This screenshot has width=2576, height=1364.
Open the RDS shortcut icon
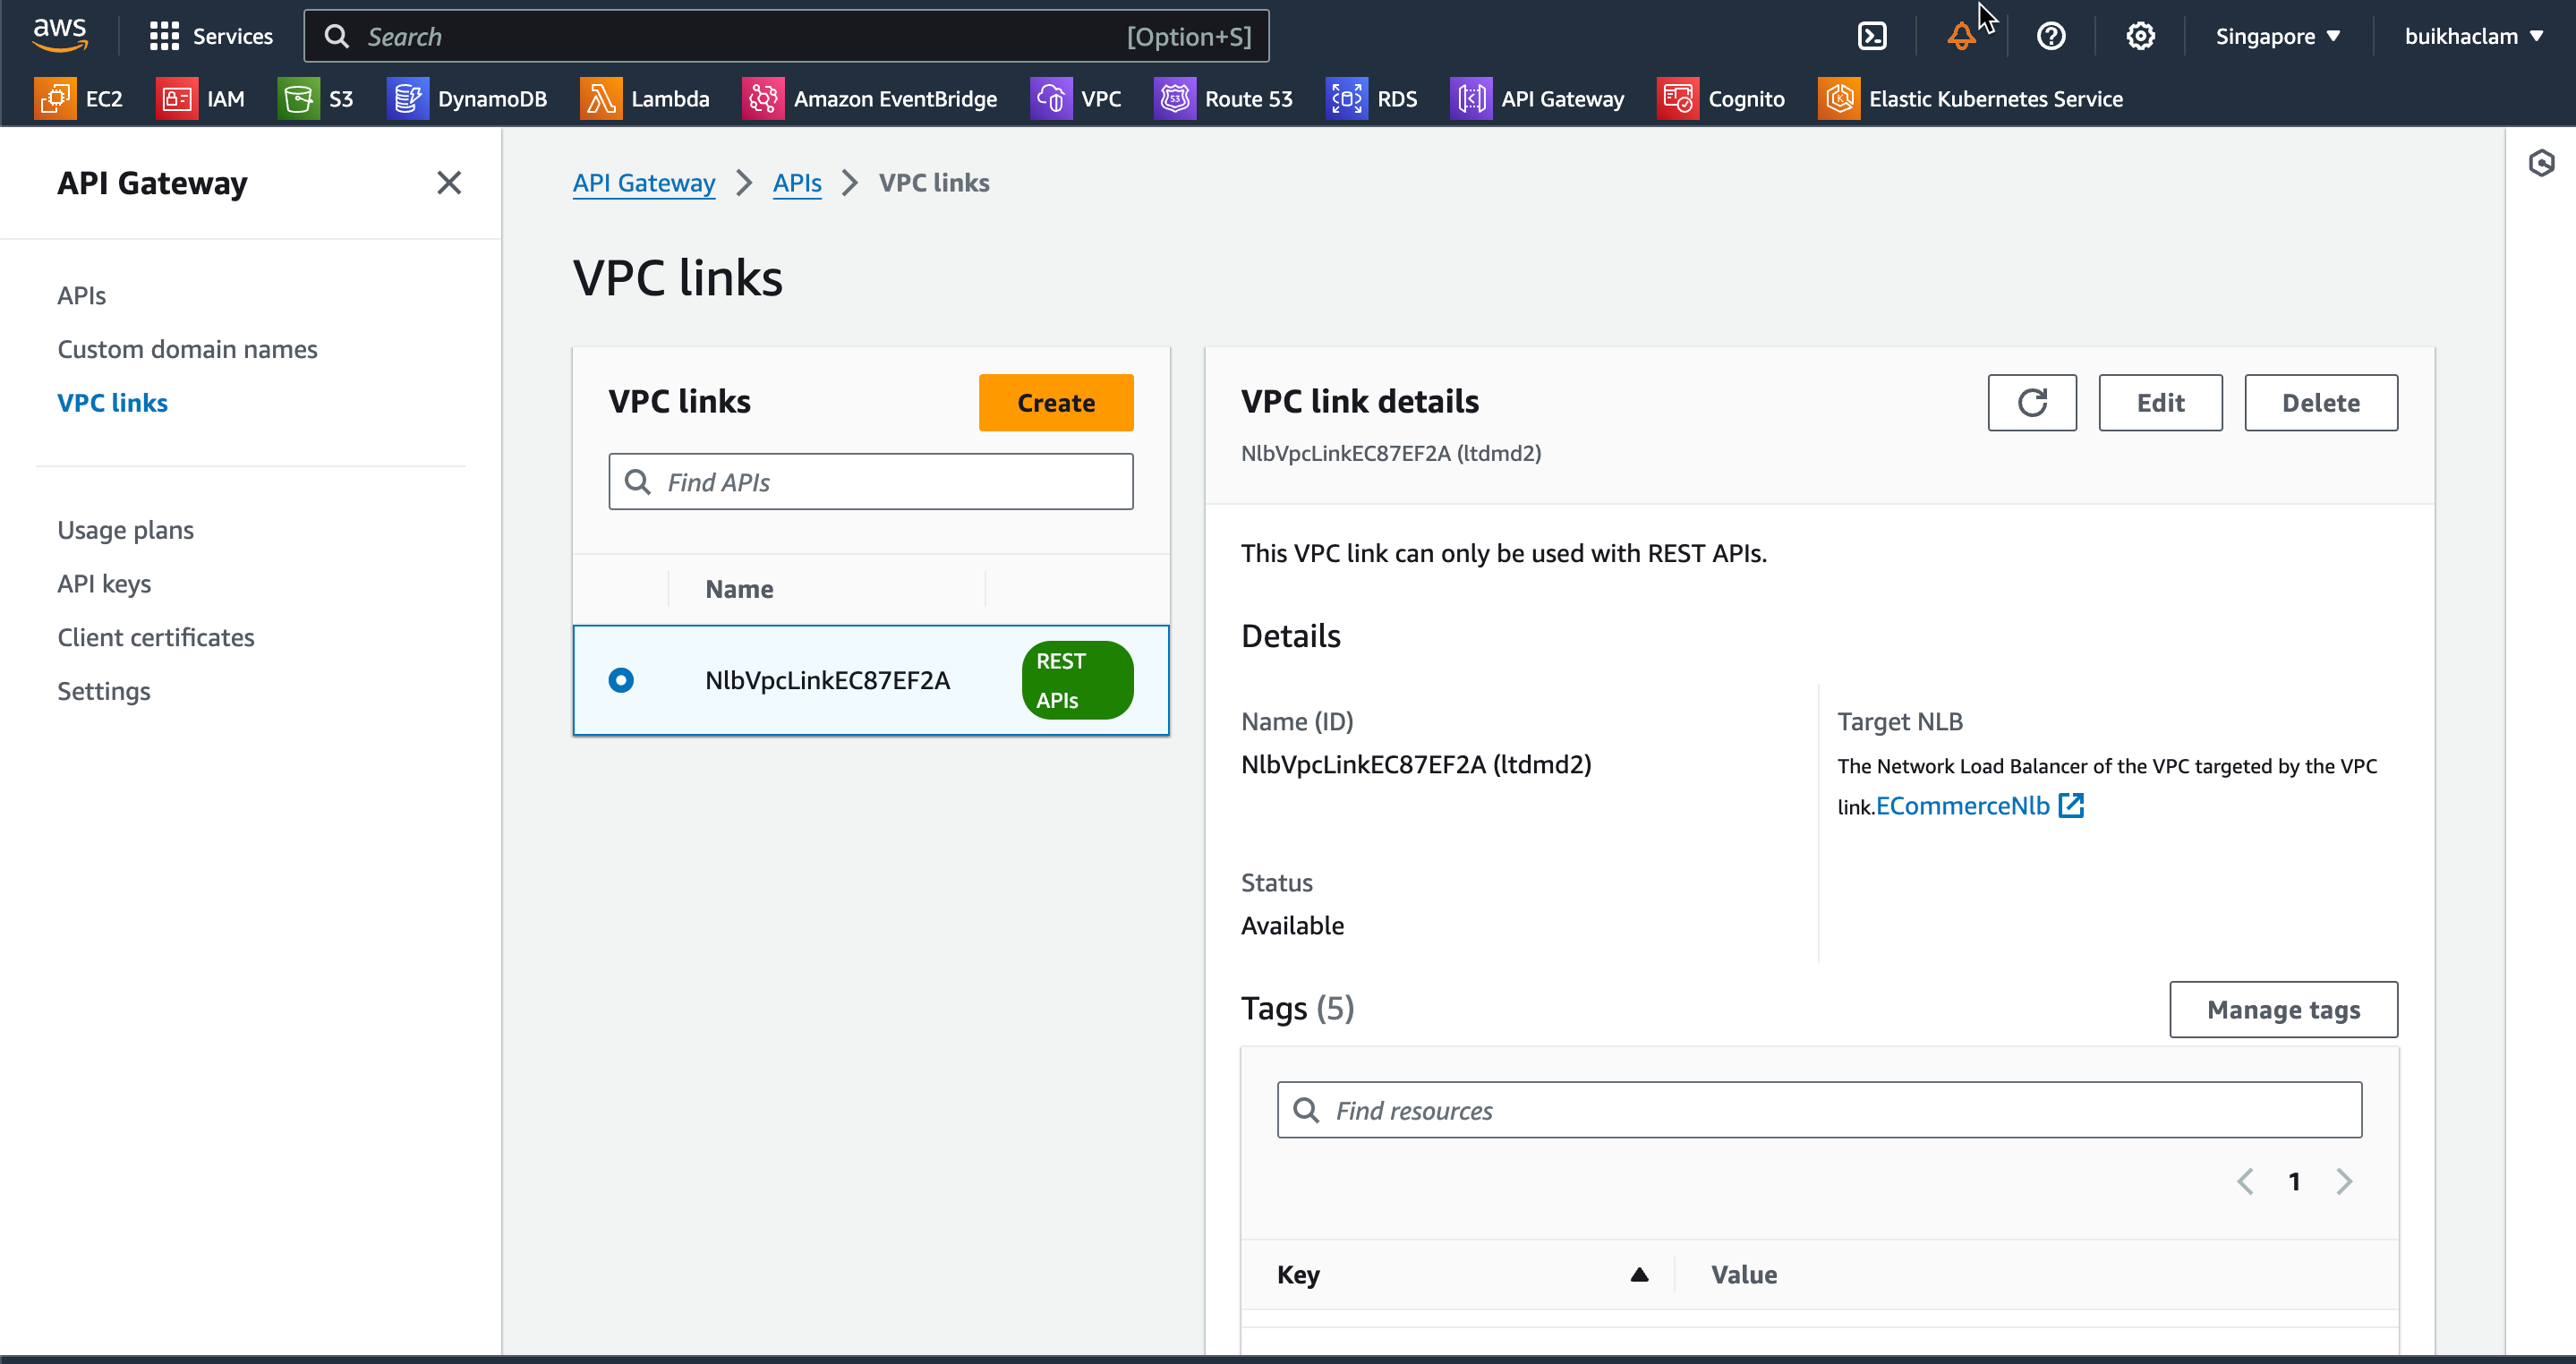[1346, 98]
